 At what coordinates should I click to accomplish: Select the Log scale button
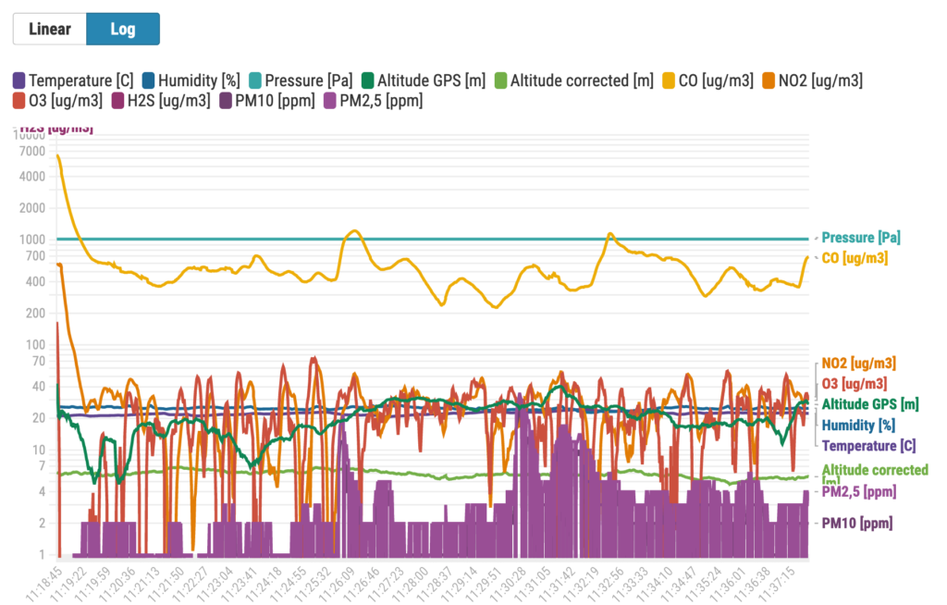123,29
